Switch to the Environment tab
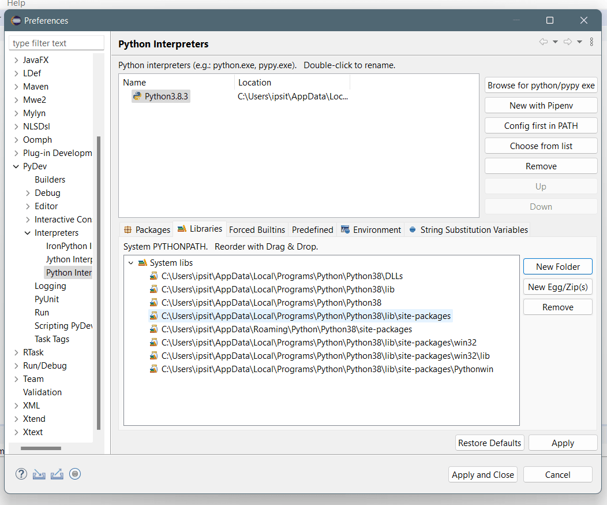The image size is (607, 505). 371,230
